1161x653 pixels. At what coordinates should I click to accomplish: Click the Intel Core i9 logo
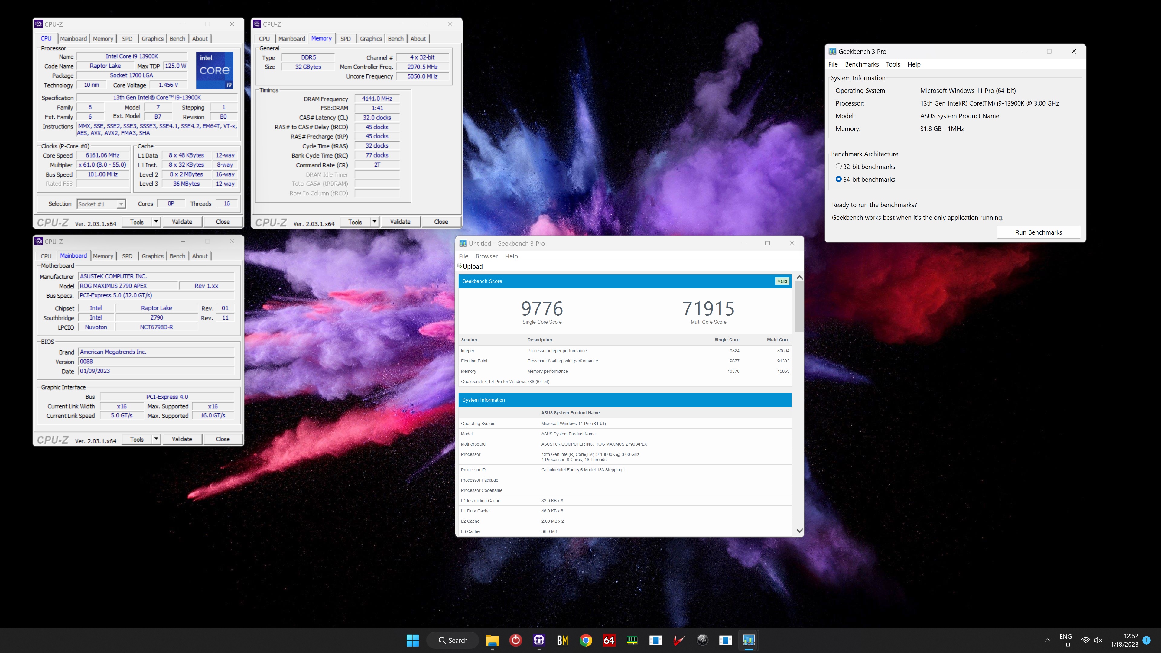[x=215, y=70]
